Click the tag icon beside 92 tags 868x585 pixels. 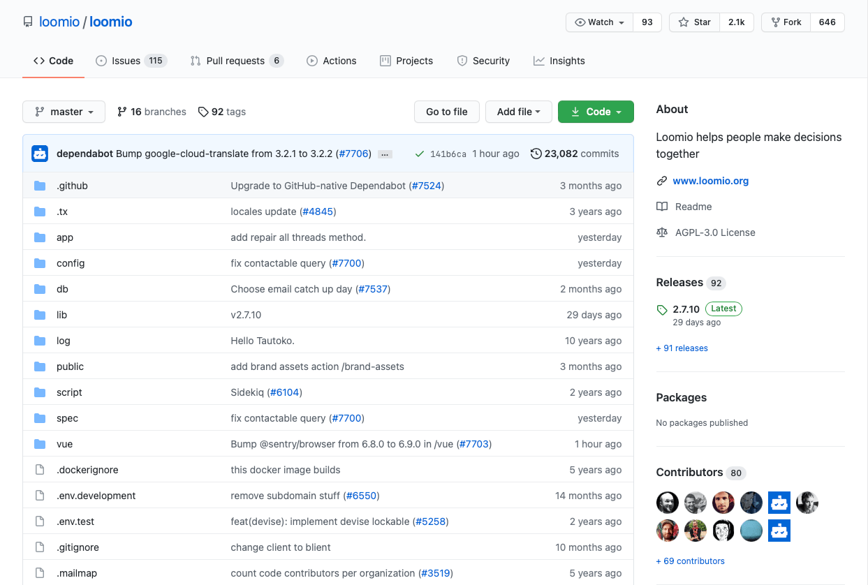[x=203, y=112]
